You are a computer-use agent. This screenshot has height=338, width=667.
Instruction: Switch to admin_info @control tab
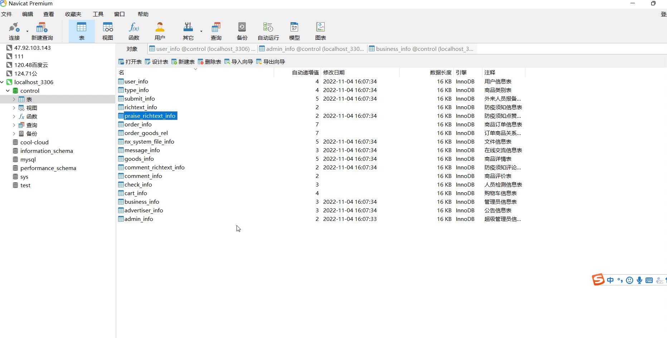311,49
